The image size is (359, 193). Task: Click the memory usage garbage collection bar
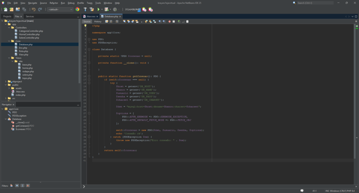133,9
